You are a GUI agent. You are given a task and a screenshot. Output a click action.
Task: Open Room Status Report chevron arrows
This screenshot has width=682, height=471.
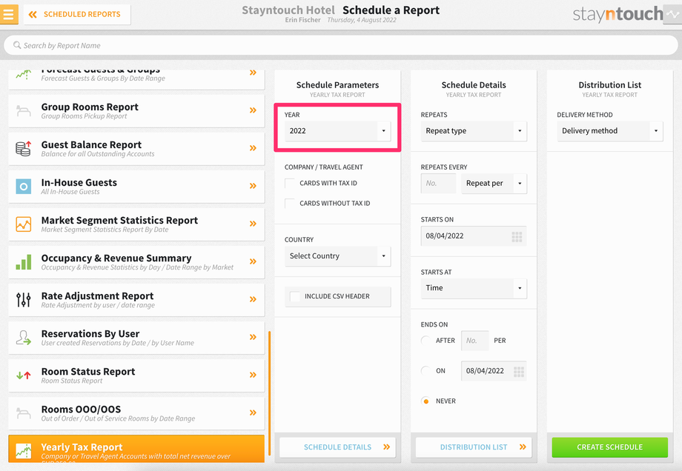253,375
